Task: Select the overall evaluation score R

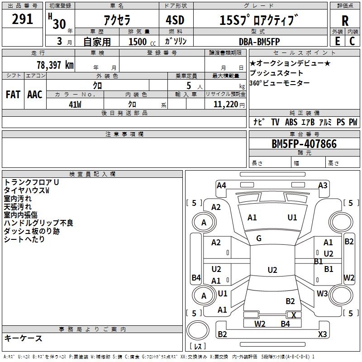Action: pyautogui.click(x=345, y=21)
